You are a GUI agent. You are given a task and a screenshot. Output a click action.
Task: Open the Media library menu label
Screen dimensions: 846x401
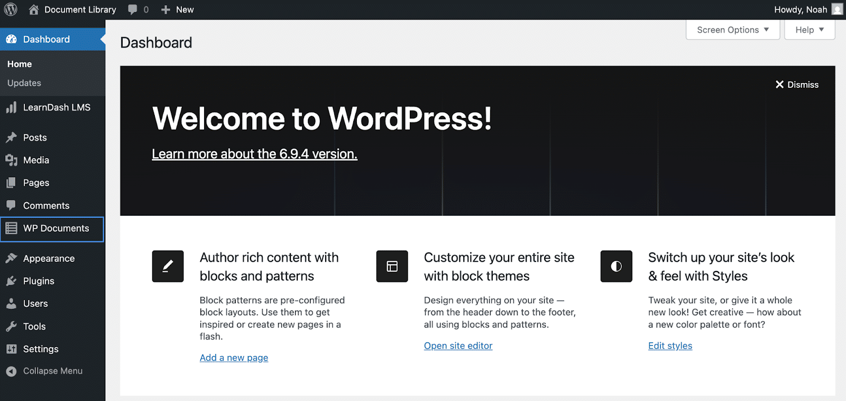pos(36,160)
